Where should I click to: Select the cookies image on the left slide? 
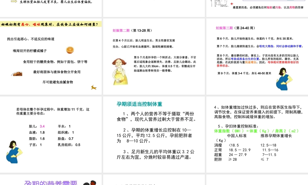pos(17,73)
